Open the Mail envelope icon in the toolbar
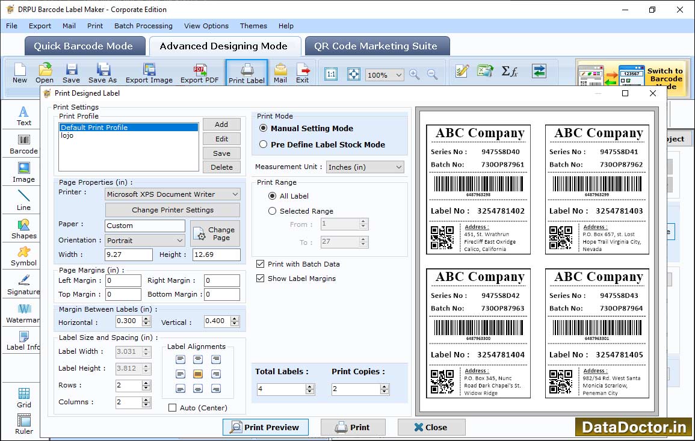The image size is (695, 441). click(x=280, y=73)
